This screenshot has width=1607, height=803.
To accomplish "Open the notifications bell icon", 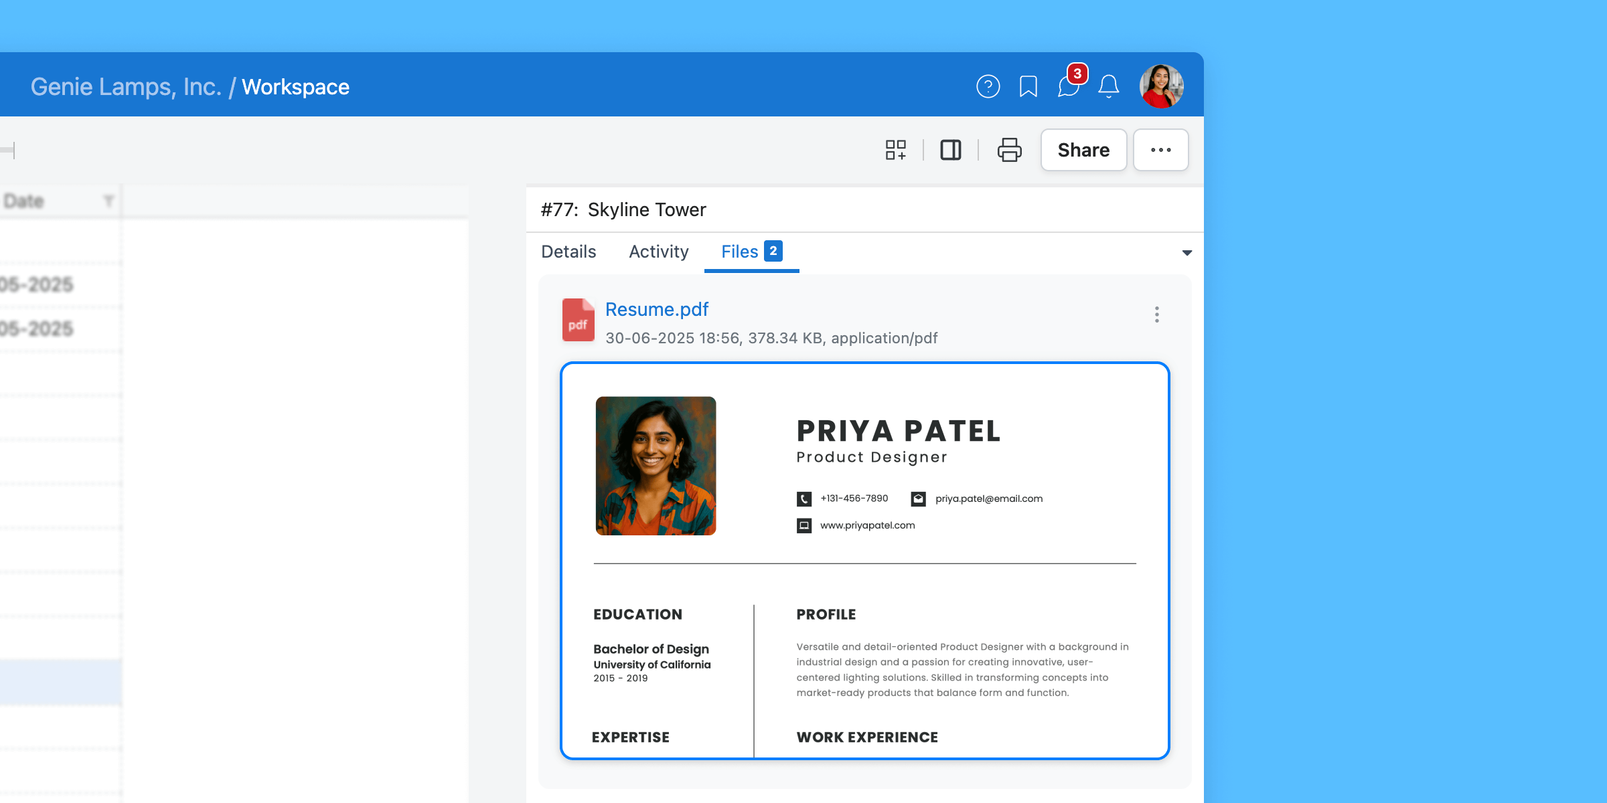I will pyautogui.click(x=1109, y=86).
